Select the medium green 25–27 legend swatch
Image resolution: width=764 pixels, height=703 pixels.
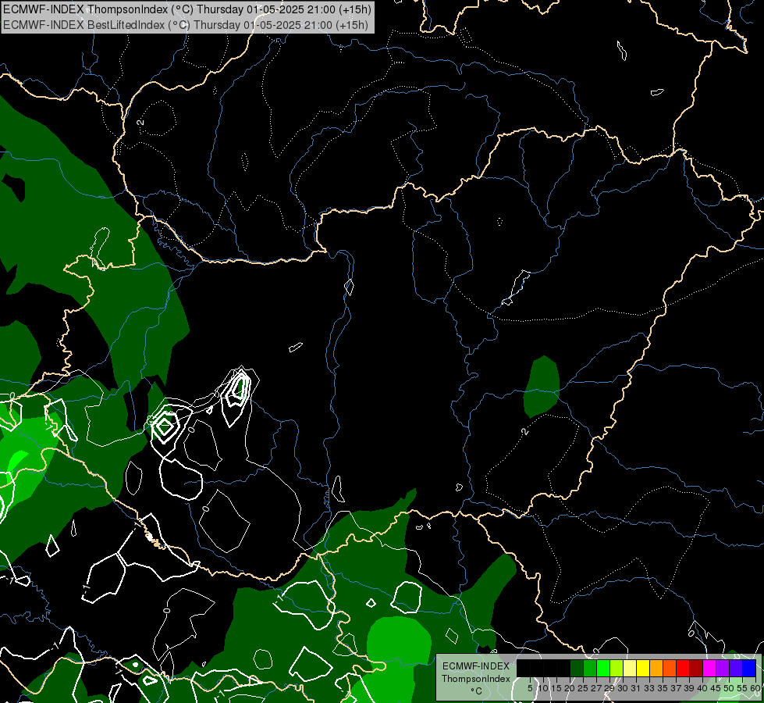tap(590, 668)
